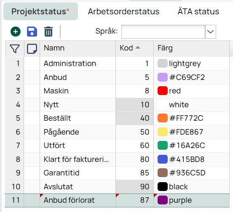
Task: Click the note icon column header
Action: (x=32, y=48)
